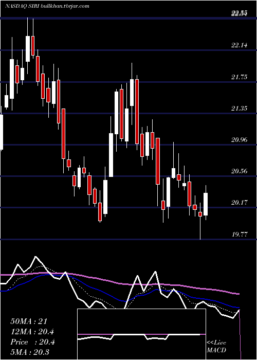Click the NASDAQ SIRI bullkhan.tbrjar.com title text
Screen dimensions: 257x360
[47, 6]
